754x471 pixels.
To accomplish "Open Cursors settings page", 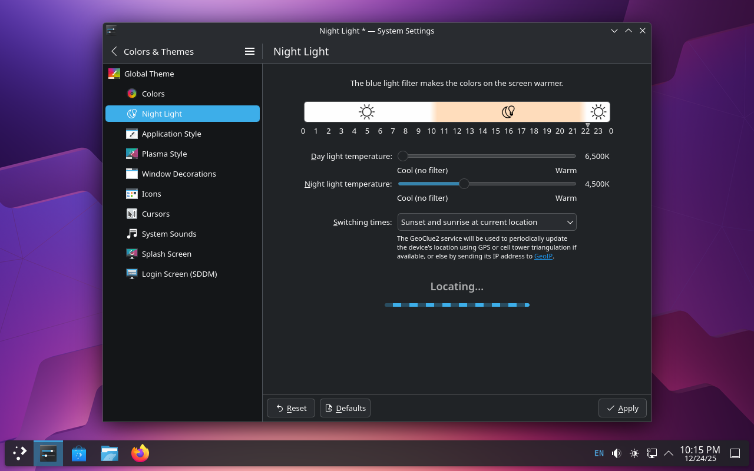I will pyautogui.click(x=156, y=214).
